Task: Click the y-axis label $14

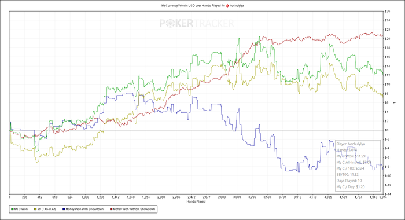Action: [x=388, y=66]
